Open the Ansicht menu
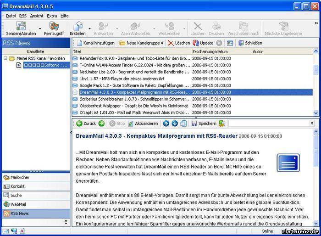321x236 pixels. point(37,16)
